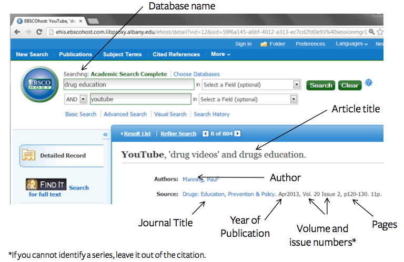
Task: Click Choose Databases link
Action: point(196,74)
